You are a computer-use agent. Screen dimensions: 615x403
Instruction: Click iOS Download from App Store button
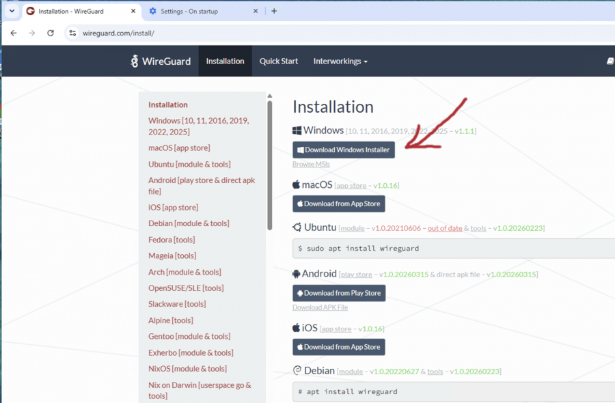[x=339, y=348]
